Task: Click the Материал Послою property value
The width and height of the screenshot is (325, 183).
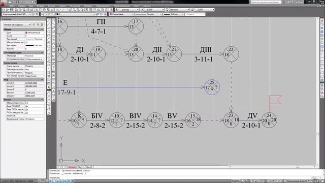Action: pyautogui.click(x=35, y=56)
